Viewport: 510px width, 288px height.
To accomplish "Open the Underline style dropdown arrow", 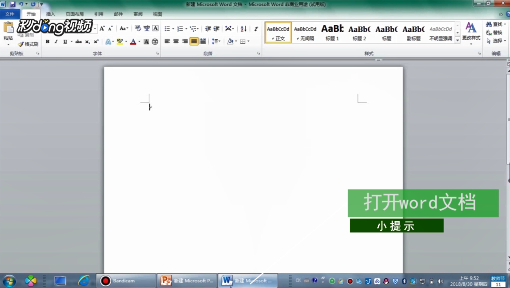I will [72, 42].
